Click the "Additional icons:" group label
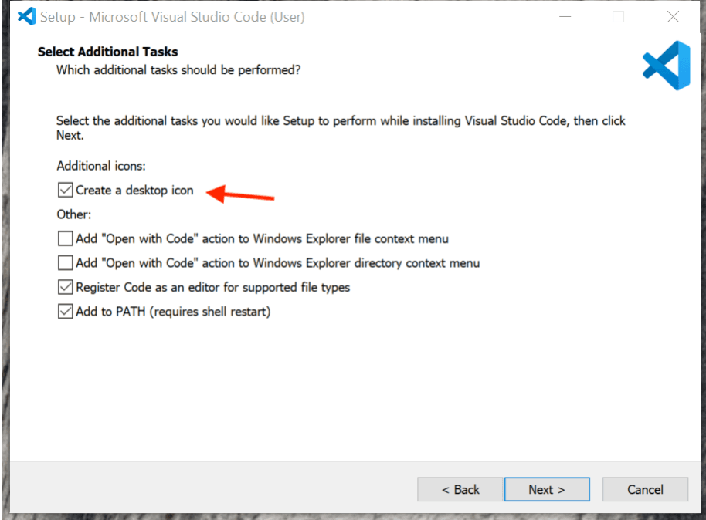The width and height of the screenshot is (706, 520). pyautogui.click(x=101, y=166)
